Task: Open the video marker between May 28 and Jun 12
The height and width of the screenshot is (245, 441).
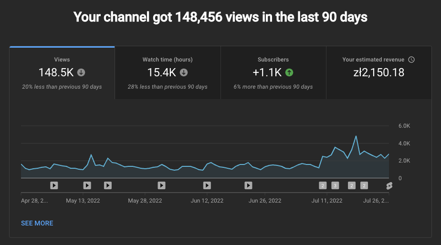Action: click(x=162, y=185)
